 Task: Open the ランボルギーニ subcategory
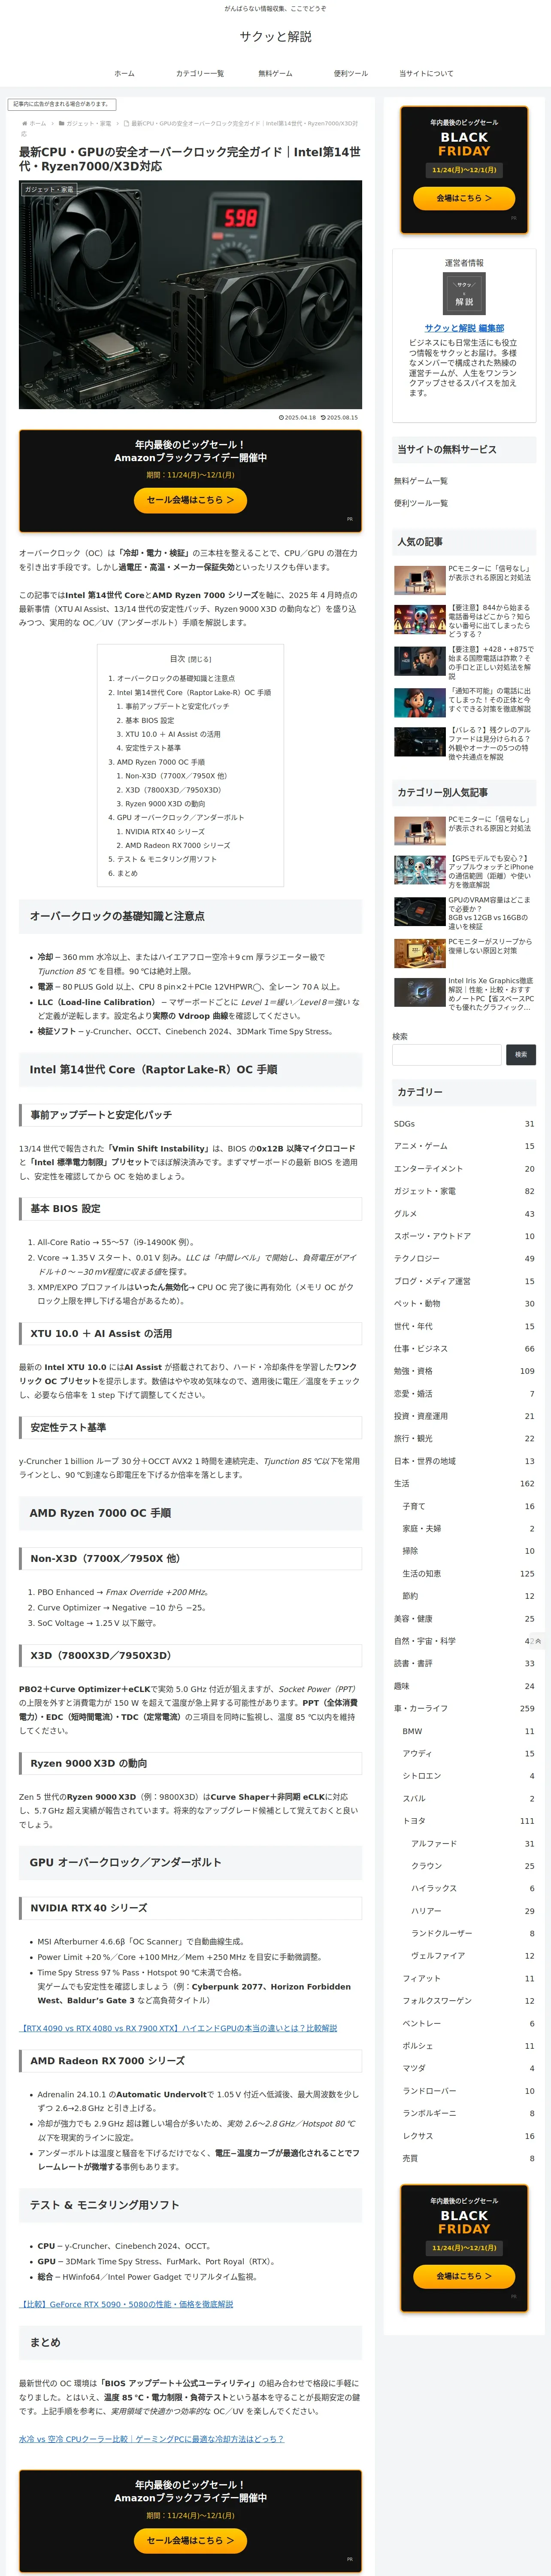[x=468, y=2113]
